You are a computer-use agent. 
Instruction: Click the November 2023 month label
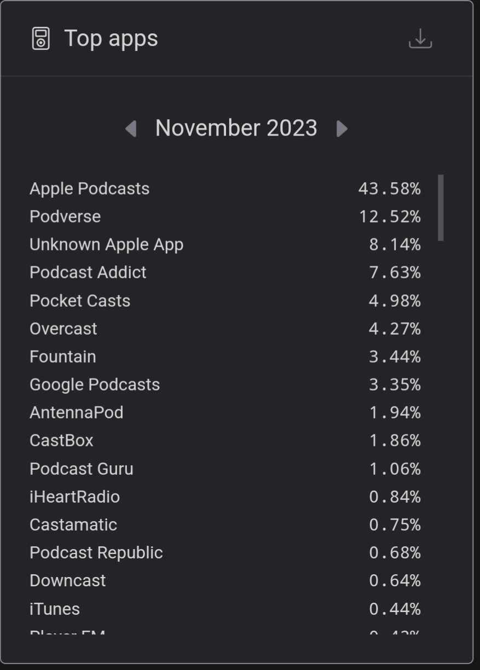pos(236,128)
